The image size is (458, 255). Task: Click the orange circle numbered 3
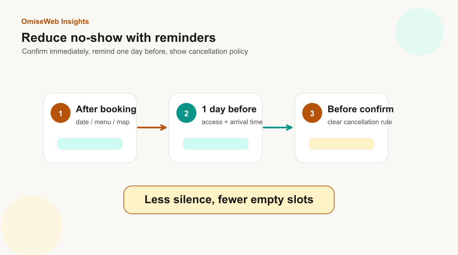coord(312,113)
